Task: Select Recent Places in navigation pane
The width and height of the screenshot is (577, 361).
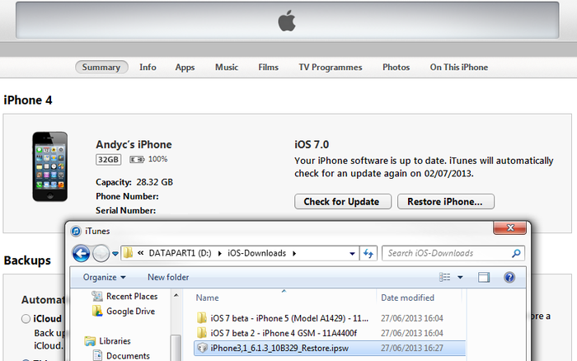Action: click(x=132, y=296)
